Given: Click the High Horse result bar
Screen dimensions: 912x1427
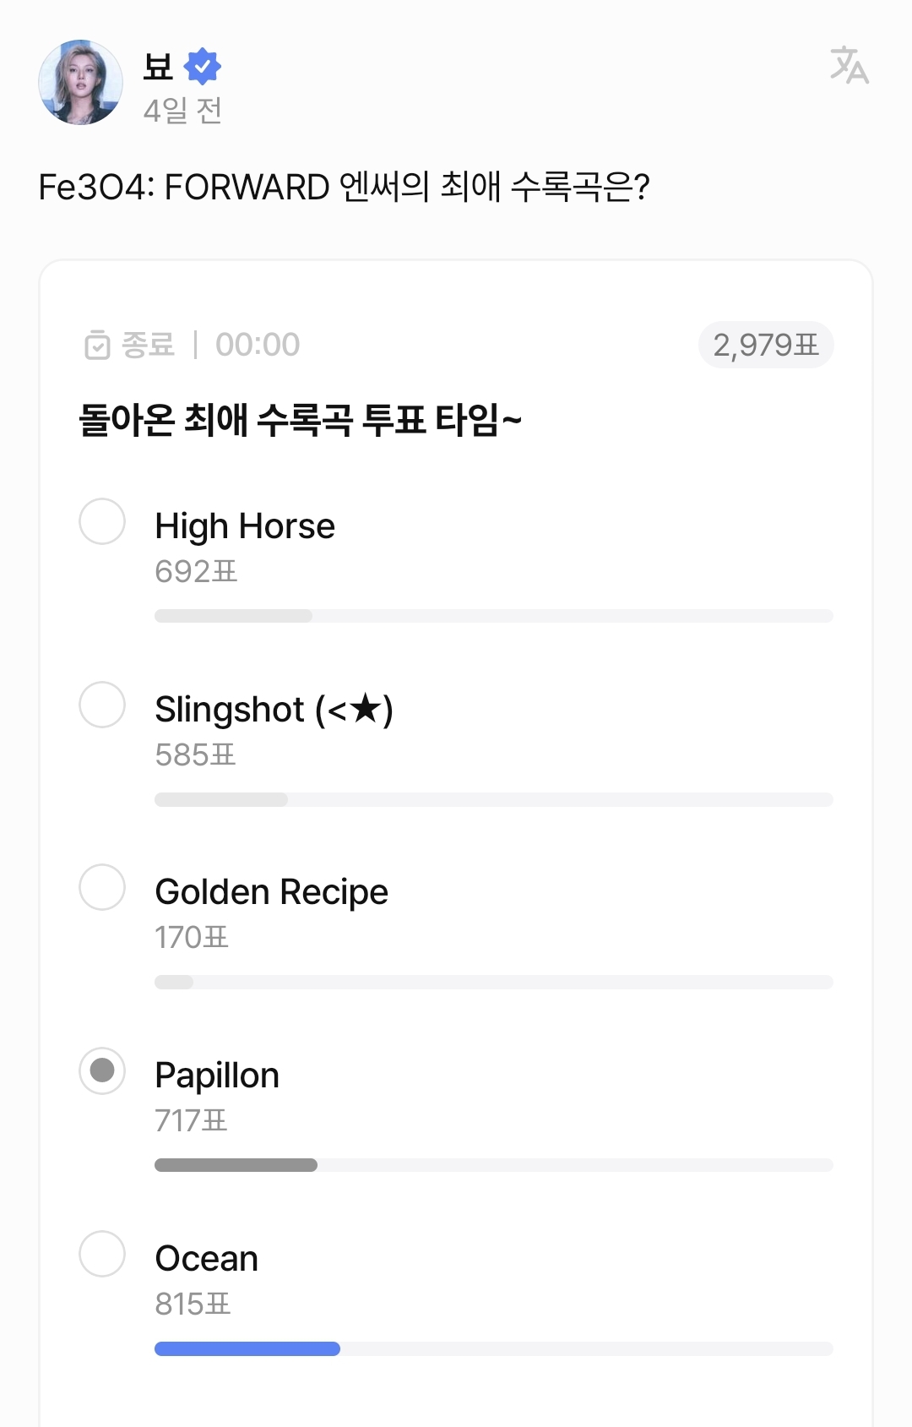Looking at the screenshot, I should pos(233,616).
